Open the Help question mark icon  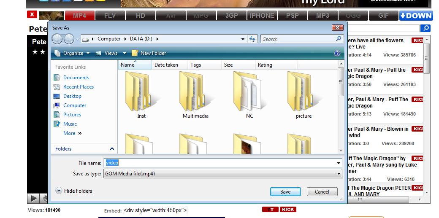coord(337,53)
